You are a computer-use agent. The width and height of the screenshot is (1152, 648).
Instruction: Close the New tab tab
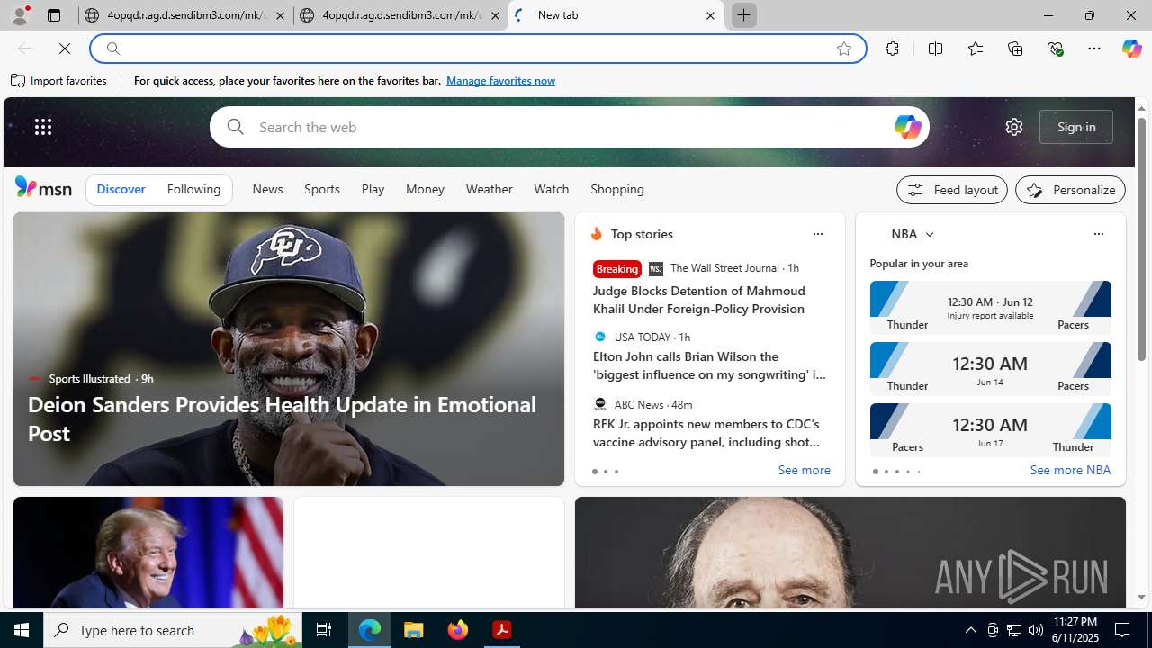pos(710,15)
